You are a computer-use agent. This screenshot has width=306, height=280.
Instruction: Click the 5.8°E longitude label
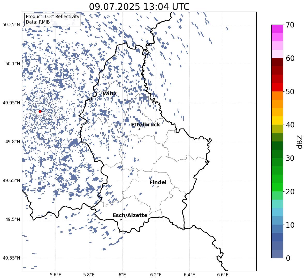click(89, 275)
